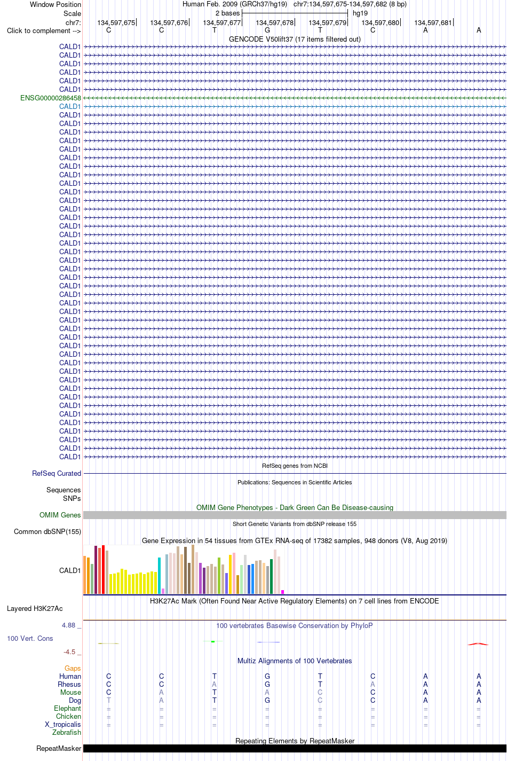Click the '2 bases' scale bar label
The width and height of the screenshot is (507, 761).
pos(227,13)
